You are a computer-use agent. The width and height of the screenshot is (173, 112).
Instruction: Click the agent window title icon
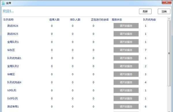click(3, 3)
